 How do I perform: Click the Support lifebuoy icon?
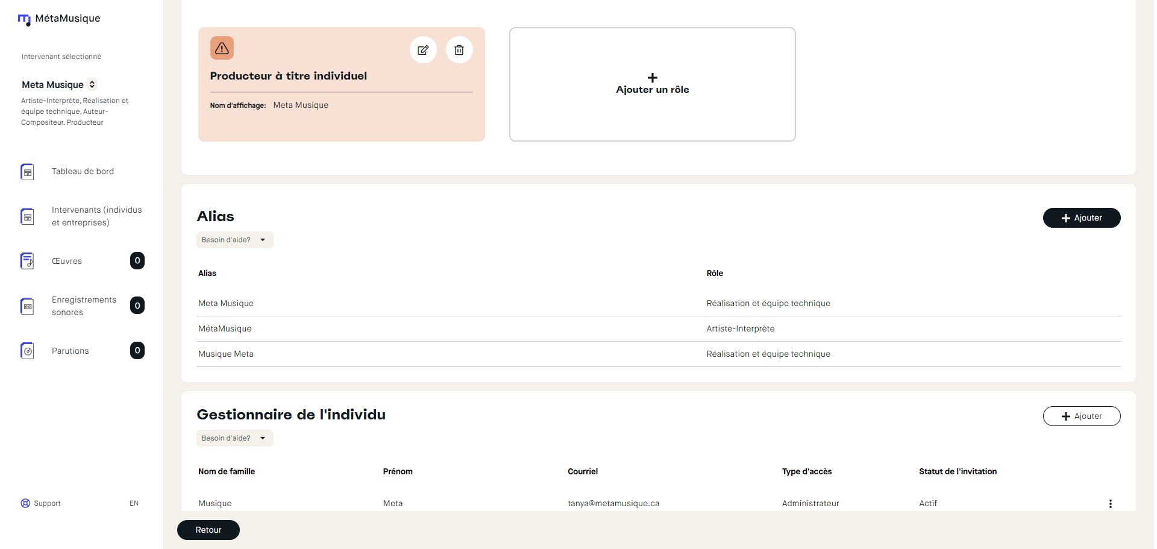point(25,503)
